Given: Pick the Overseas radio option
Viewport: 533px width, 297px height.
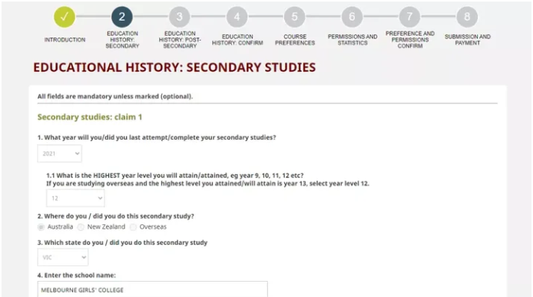Looking at the screenshot, I should pyautogui.click(x=134, y=227).
